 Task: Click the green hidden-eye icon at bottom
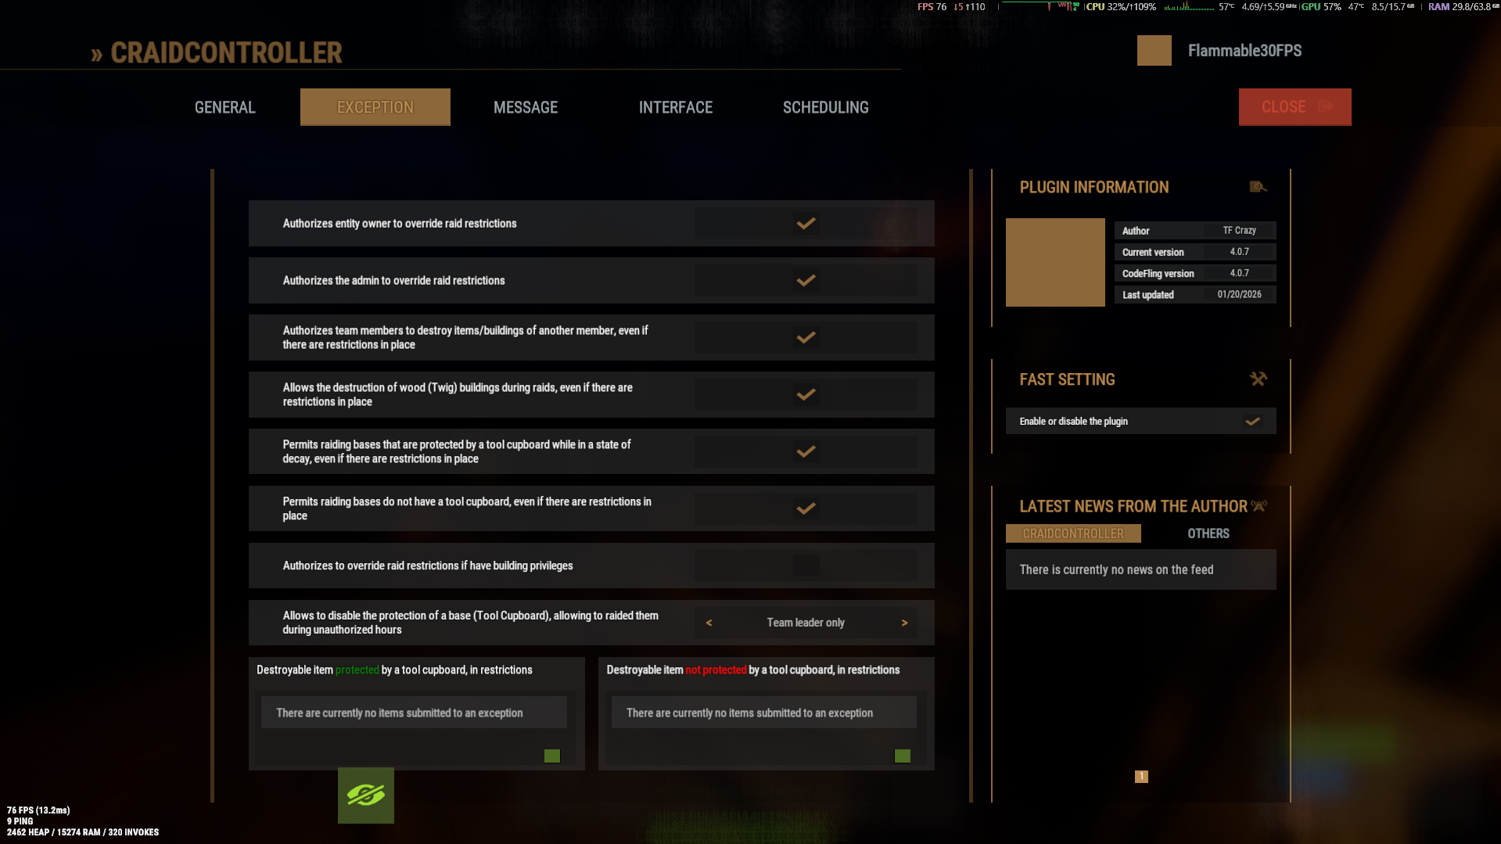(366, 796)
